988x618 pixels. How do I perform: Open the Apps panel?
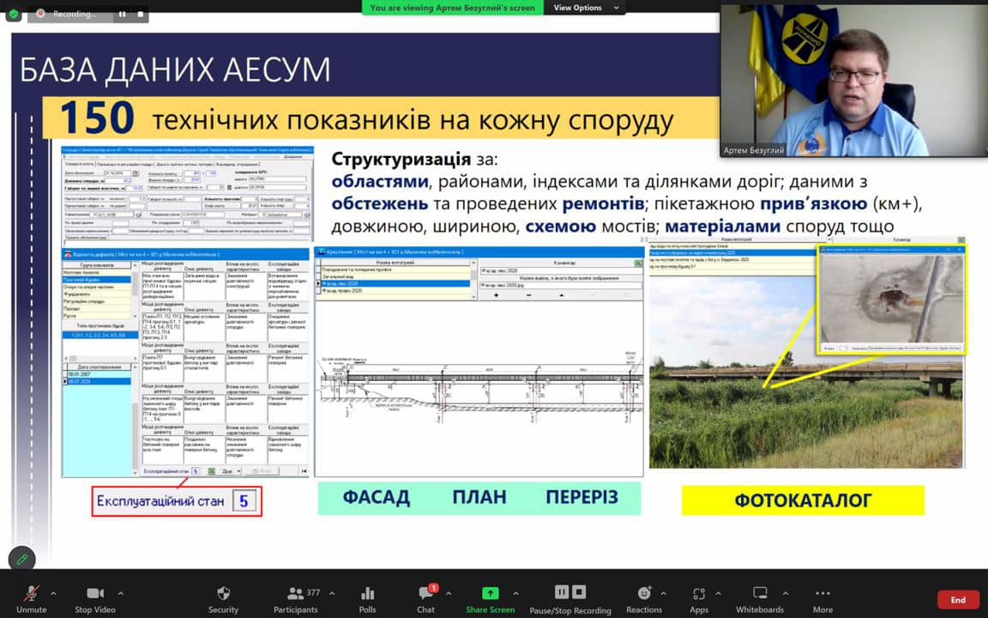pos(699,593)
